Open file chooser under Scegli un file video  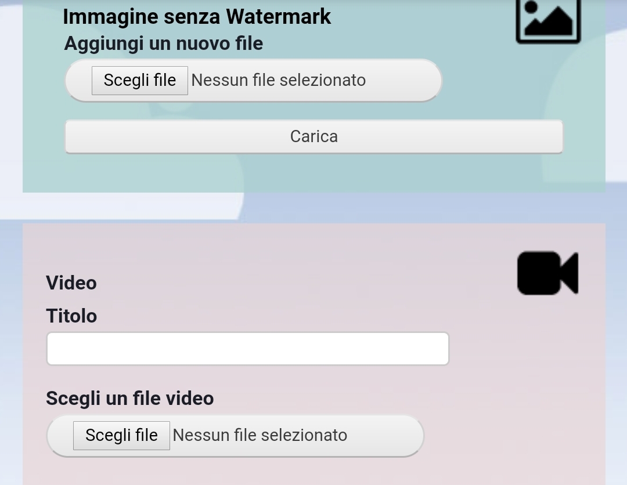121,436
